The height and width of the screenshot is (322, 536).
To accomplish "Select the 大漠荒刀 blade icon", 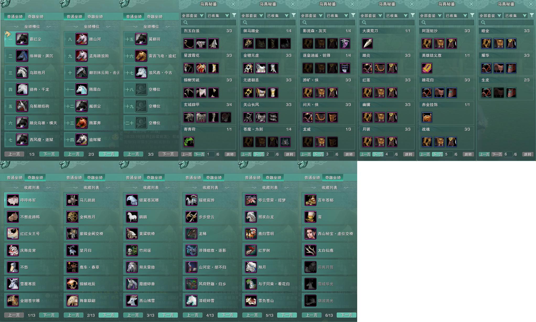I will (x=367, y=43).
